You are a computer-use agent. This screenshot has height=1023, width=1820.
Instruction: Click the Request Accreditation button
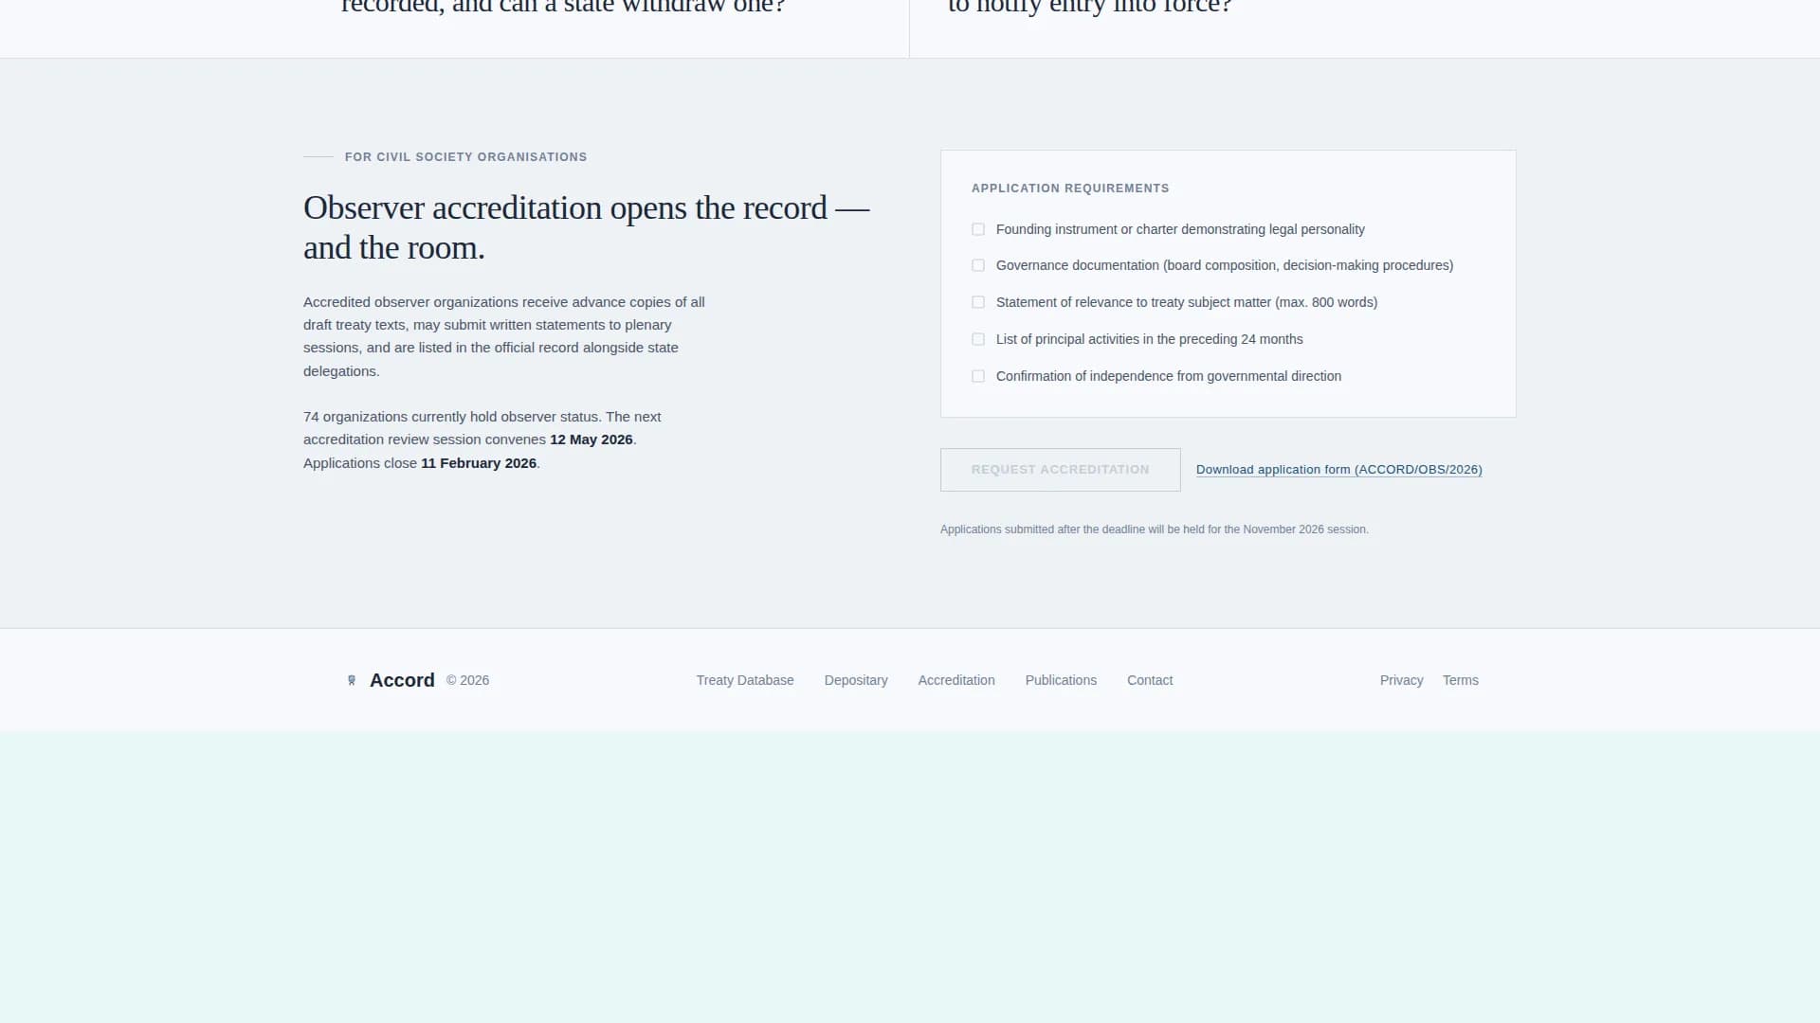tap(1060, 470)
